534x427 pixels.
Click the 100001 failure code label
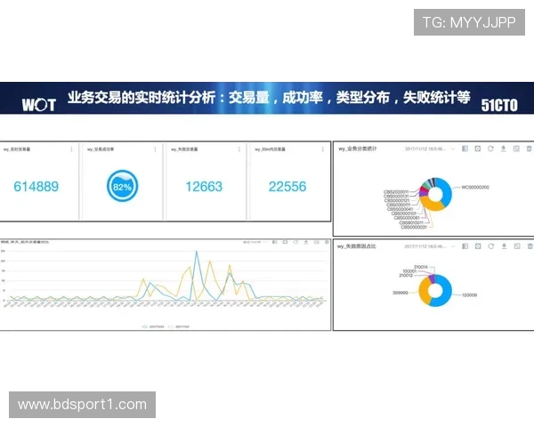409,271
